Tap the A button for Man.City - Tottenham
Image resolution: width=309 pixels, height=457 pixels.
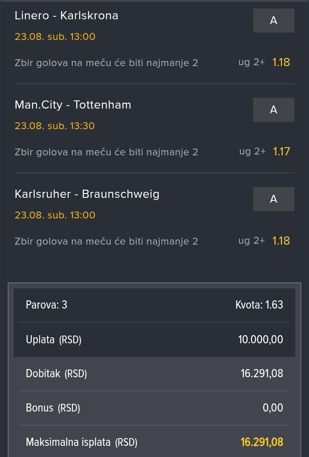[x=273, y=109]
